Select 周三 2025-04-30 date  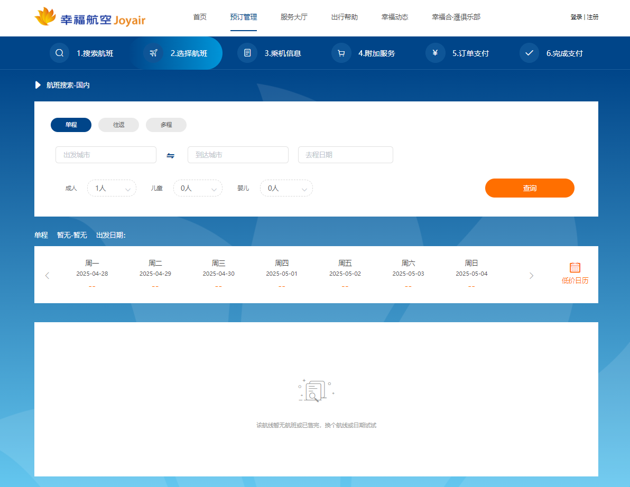219,274
